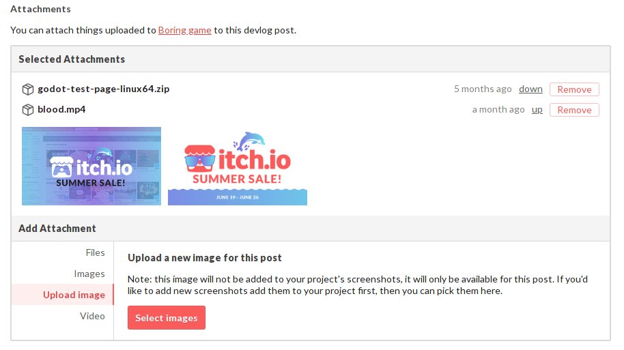Move blood.mp4 up in the list
Image resolution: width=624 pixels, height=350 pixels.
537,110
